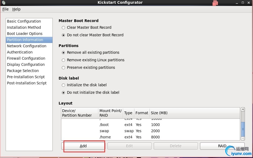Click the Type column header

coord(129,113)
